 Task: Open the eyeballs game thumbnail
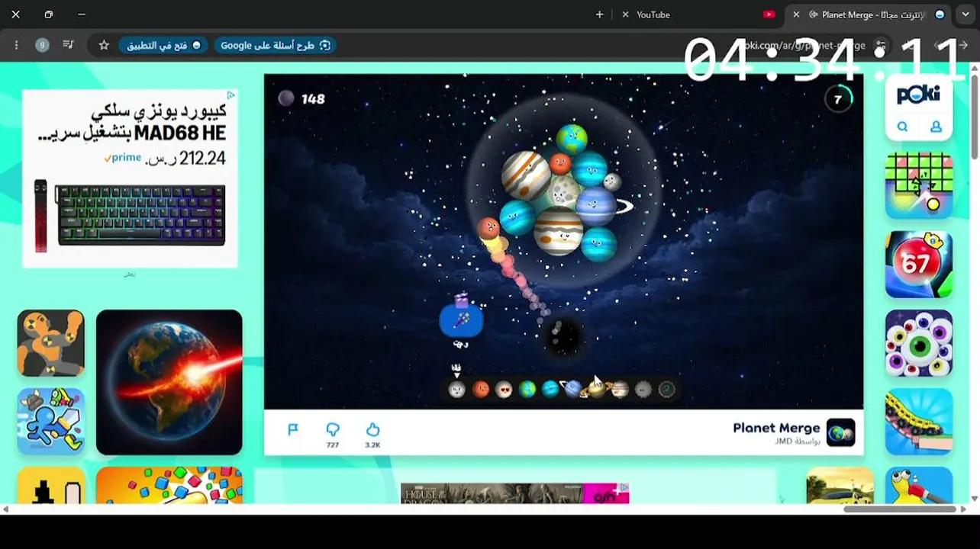919,343
